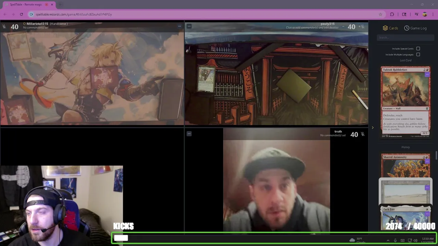This screenshot has width=438, height=246.
Task: Go forward in browser history
Action: 13,14
